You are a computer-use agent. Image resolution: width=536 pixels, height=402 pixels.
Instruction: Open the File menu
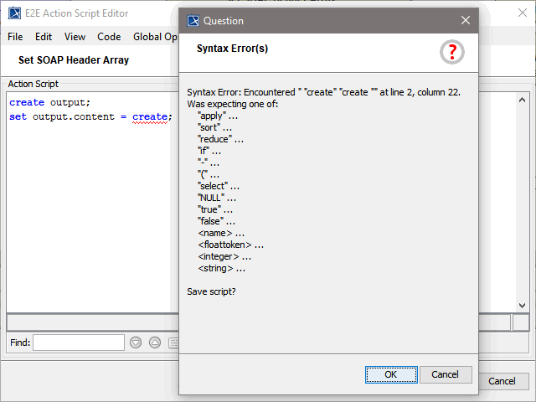(x=15, y=37)
